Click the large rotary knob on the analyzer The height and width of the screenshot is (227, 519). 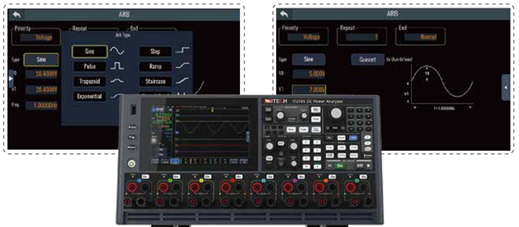(336, 113)
